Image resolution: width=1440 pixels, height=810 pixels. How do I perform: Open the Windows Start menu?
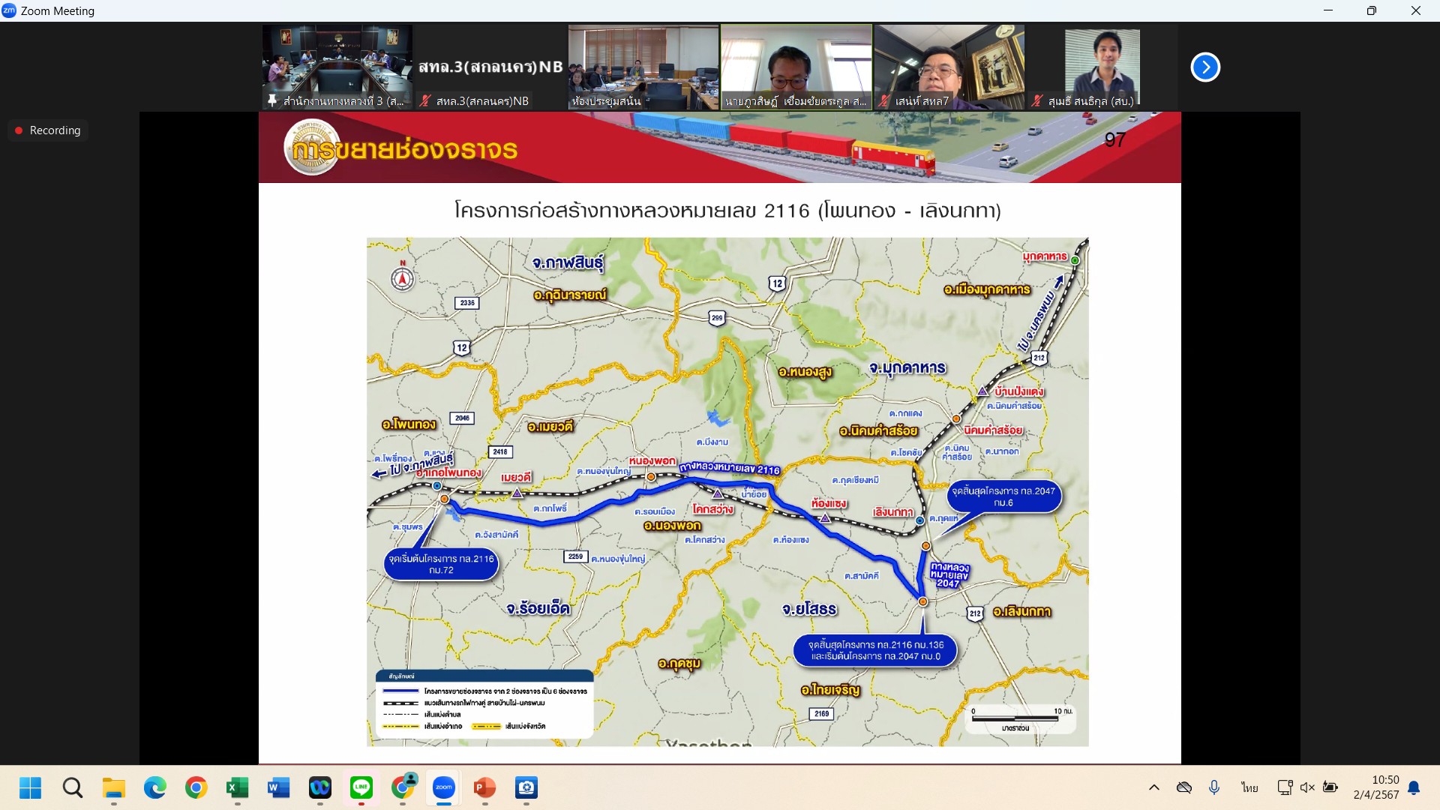point(31,787)
